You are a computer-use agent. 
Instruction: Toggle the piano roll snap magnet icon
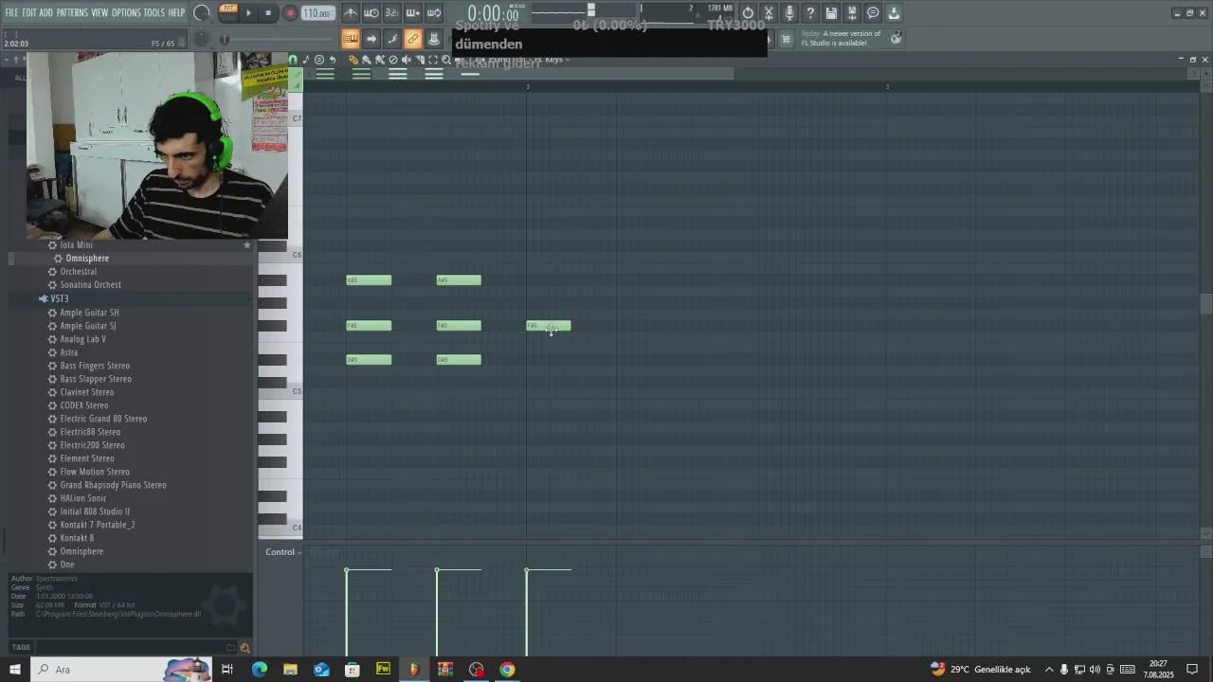(293, 59)
